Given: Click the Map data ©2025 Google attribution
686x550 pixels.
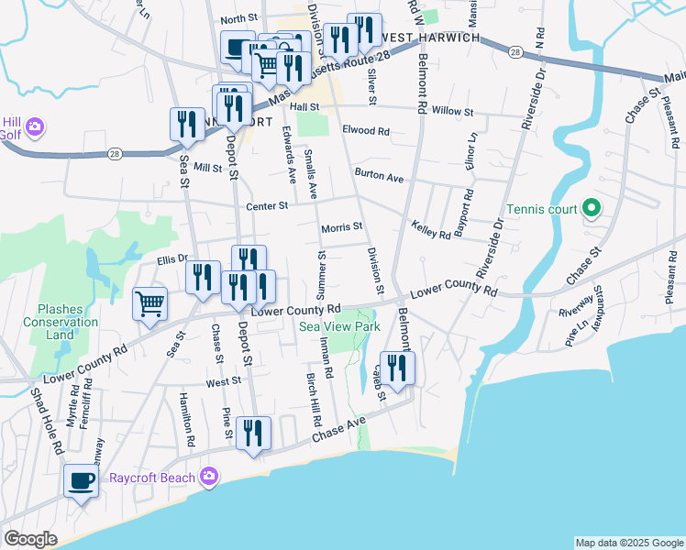Looking at the screenshot, I should click(629, 543).
